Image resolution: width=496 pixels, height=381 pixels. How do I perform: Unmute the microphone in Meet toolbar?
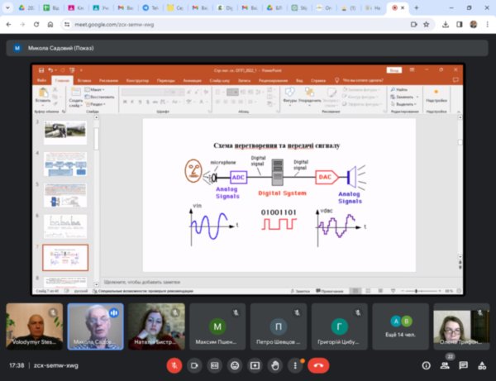point(174,364)
